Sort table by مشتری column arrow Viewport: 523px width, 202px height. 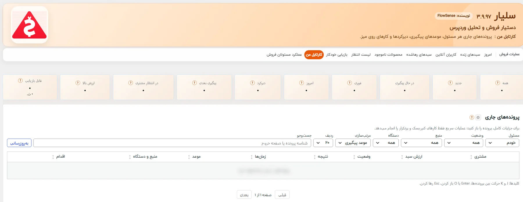click(471, 157)
